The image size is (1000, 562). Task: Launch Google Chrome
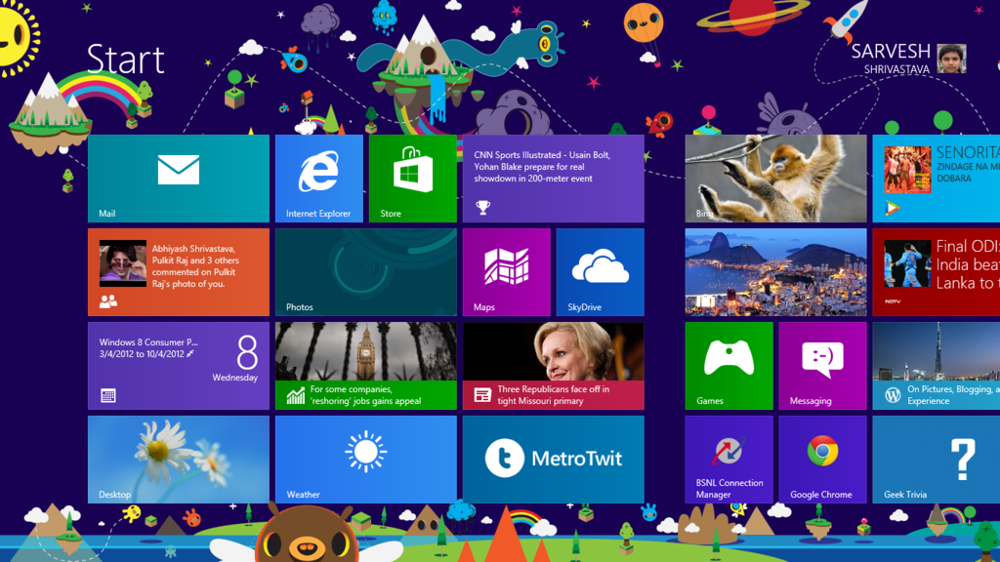pos(822,459)
